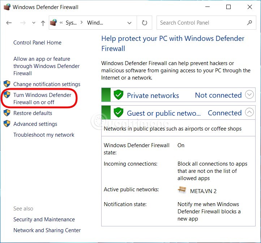Click the Incoming connections label
The width and height of the screenshot is (261, 243).
click(x=130, y=164)
